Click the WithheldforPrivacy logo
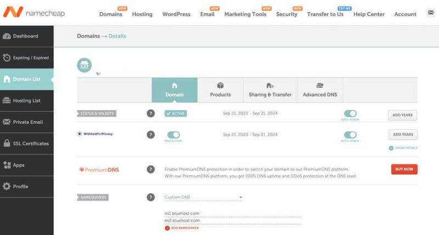The image size is (439, 235). pos(95,134)
